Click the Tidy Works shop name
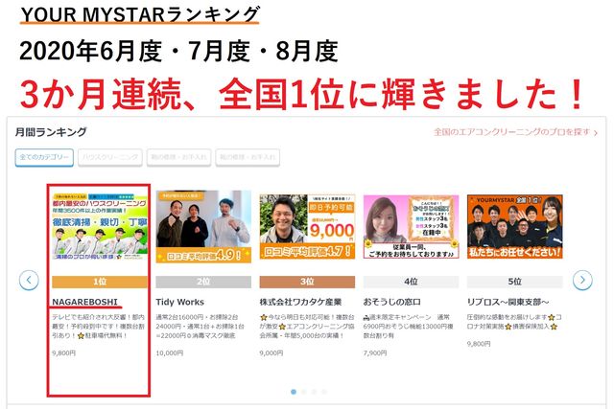Screen dimensions: 614x409 [x=179, y=302]
